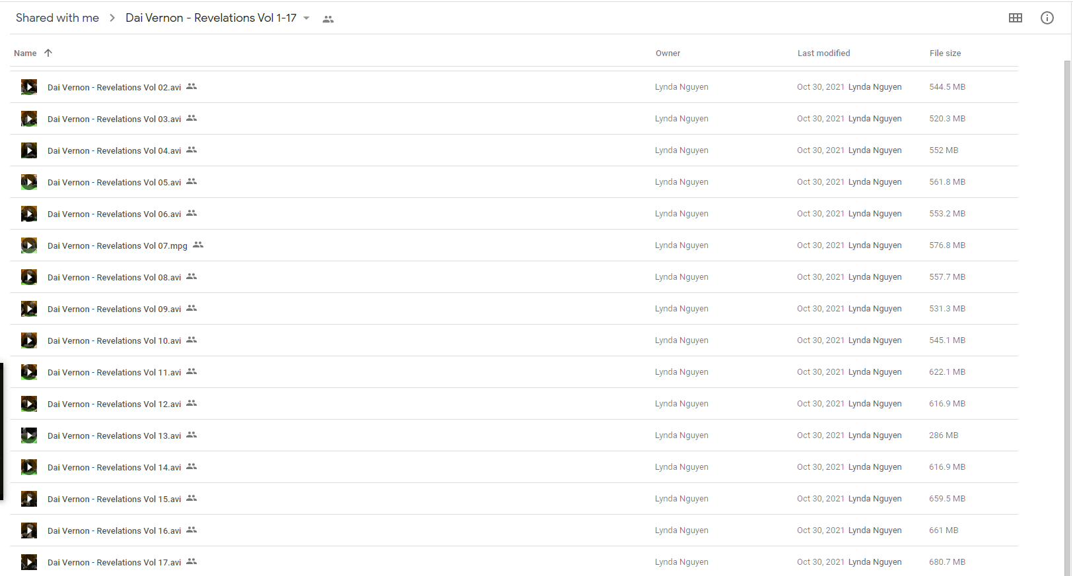Select file name Revelations Vol 05.avi
This screenshot has width=1073, height=576.
point(114,182)
